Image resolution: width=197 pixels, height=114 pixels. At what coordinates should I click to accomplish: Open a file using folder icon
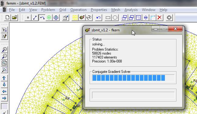(14, 17)
